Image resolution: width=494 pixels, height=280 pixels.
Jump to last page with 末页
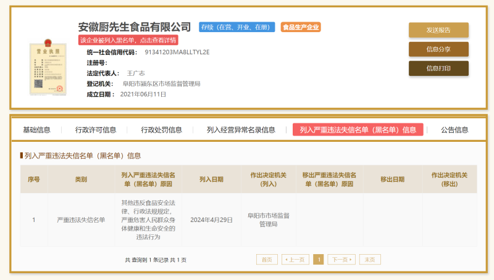371,260
